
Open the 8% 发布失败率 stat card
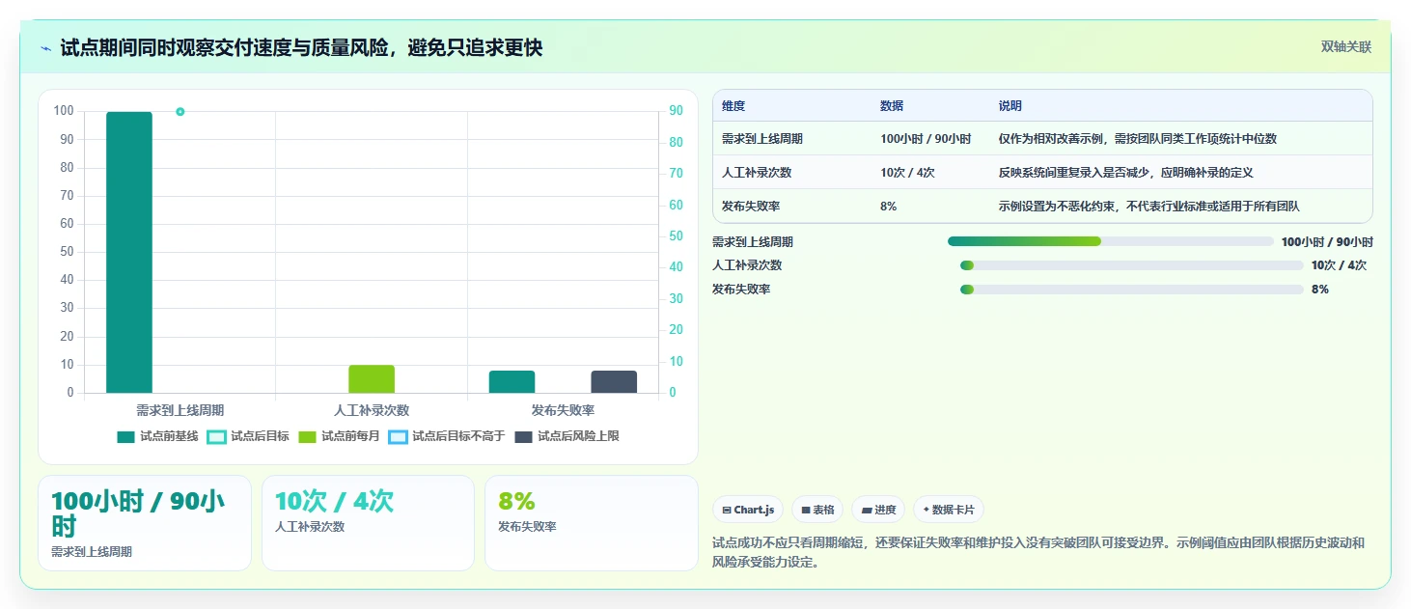591,523
